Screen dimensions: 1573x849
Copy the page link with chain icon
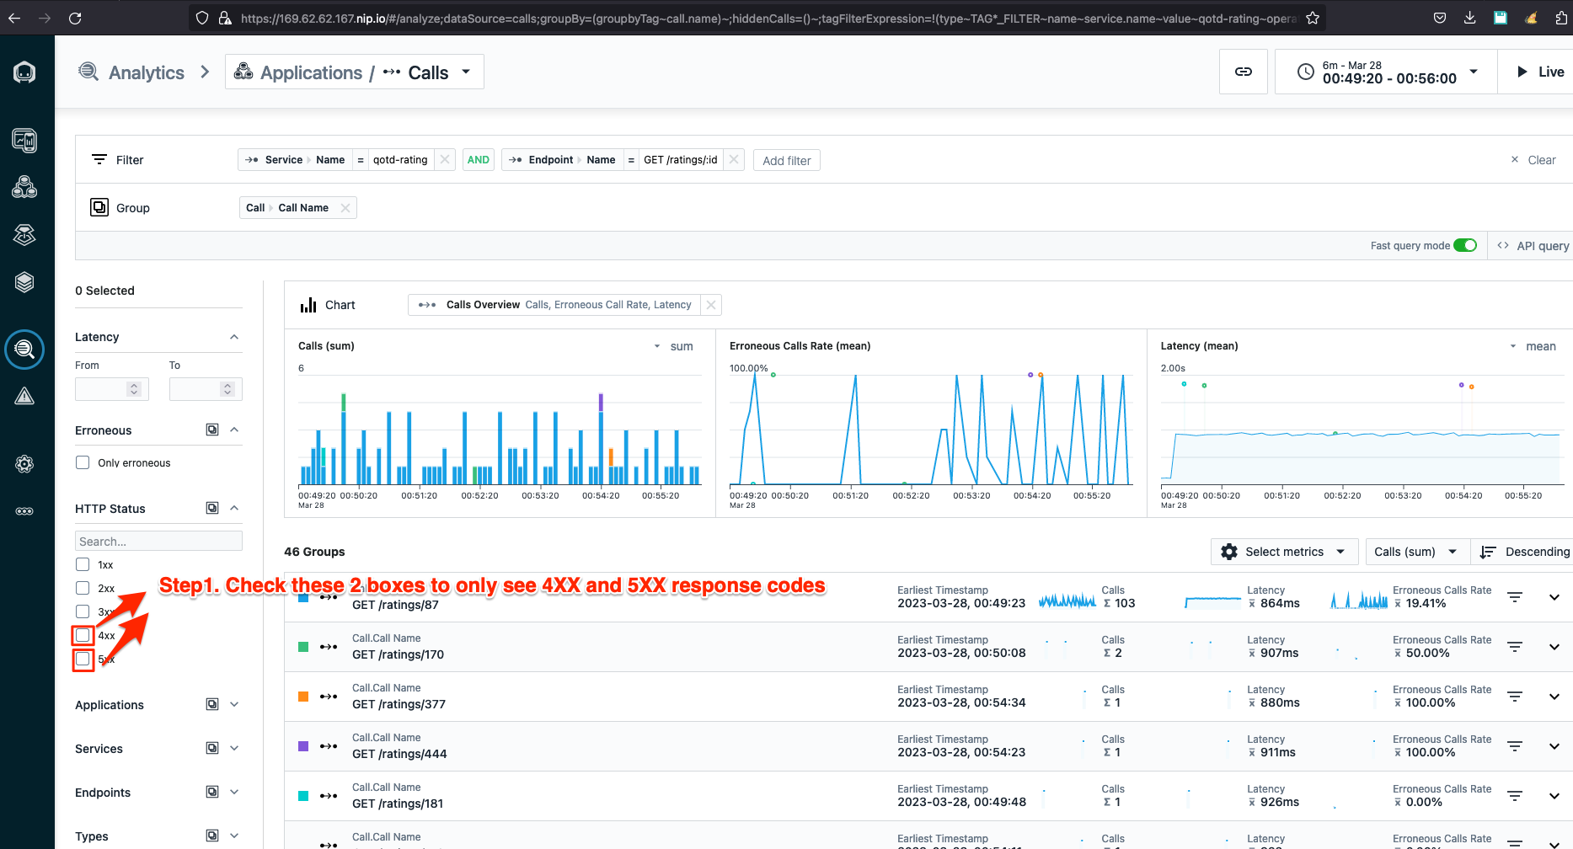coord(1244,72)
